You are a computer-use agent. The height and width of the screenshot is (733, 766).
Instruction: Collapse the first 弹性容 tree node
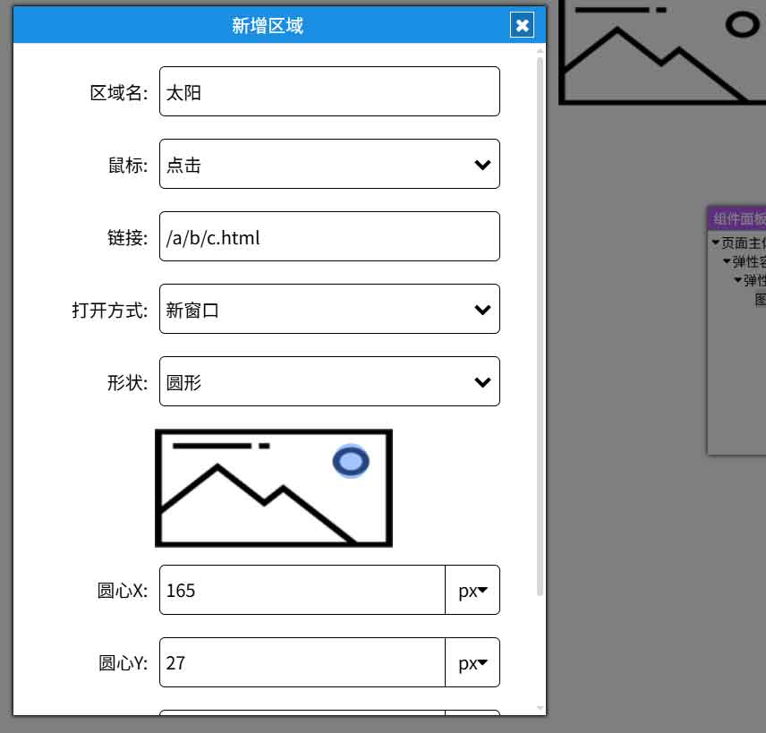click(x=727, y=261)
